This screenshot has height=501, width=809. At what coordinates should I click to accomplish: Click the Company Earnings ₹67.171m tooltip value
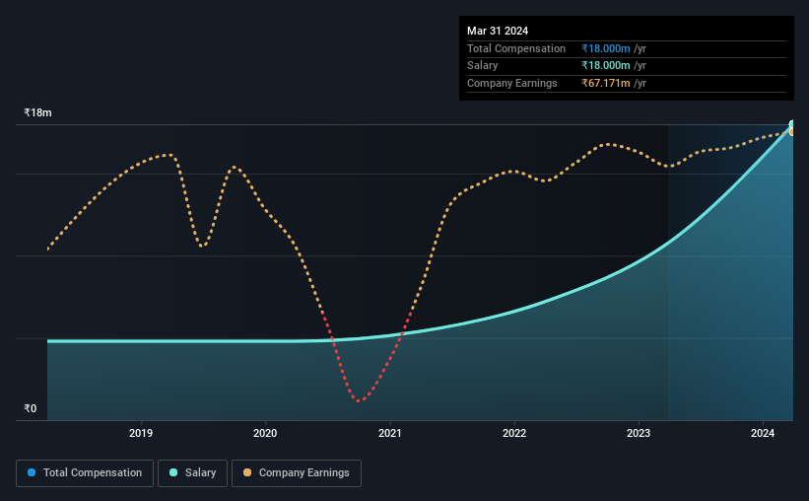pyautogui.click(x=606, y=83)
